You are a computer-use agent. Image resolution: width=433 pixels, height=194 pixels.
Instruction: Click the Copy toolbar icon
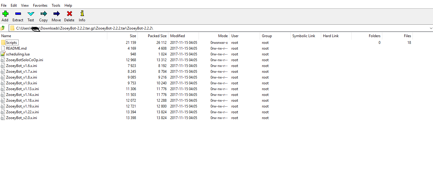pos(43,13)
